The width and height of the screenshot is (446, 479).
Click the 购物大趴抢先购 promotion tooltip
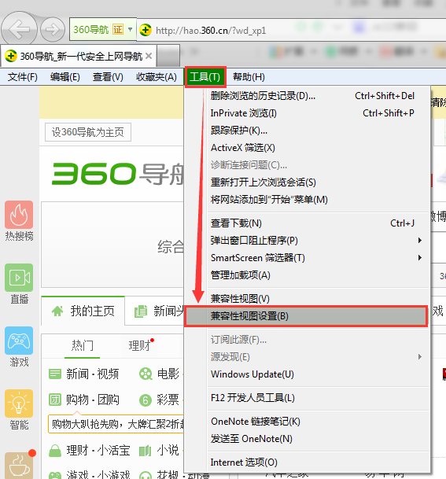coord(116,424)
